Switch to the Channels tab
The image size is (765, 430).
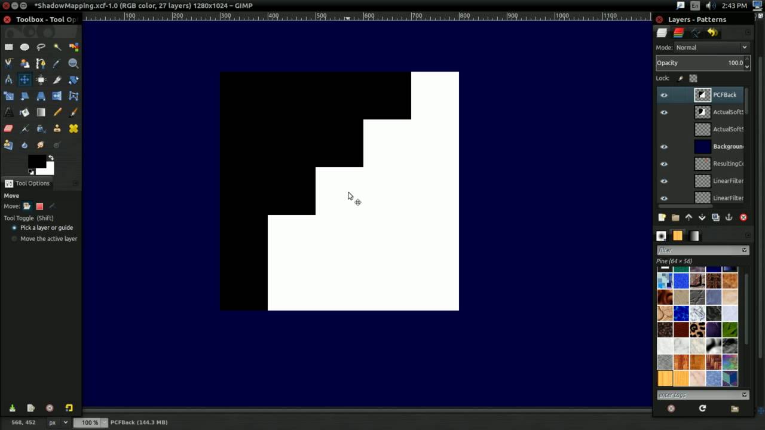[x=678, y=33]
